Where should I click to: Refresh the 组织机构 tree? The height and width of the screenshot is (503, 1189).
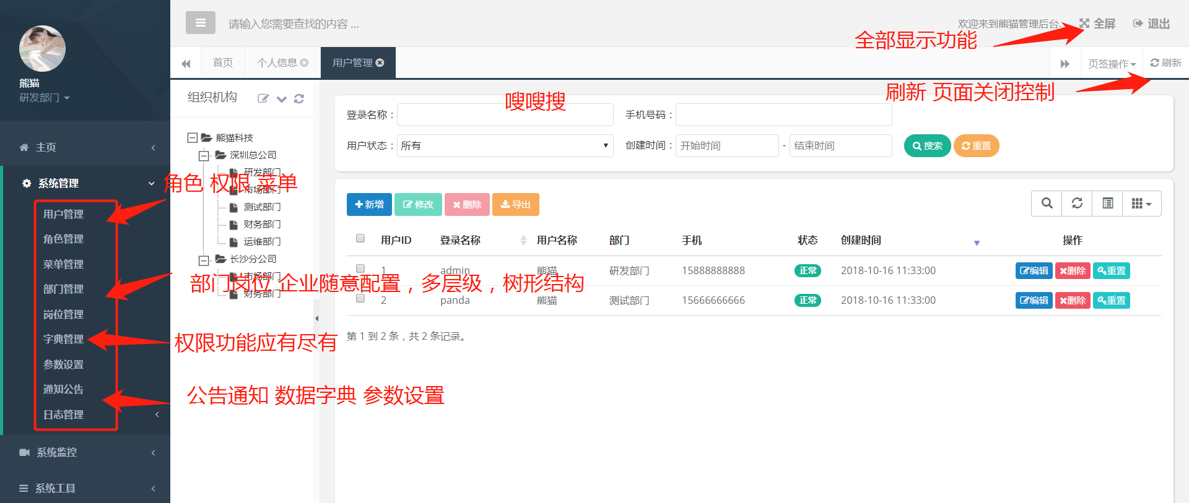299,99
